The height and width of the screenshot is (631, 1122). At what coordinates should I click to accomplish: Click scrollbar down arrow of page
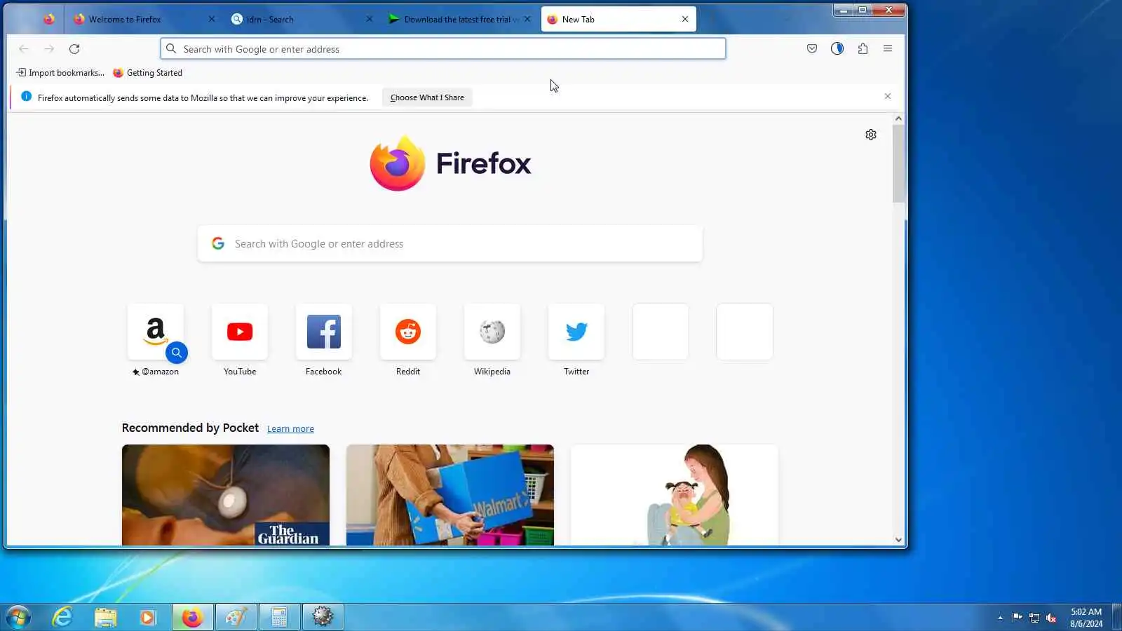point(898,540)
